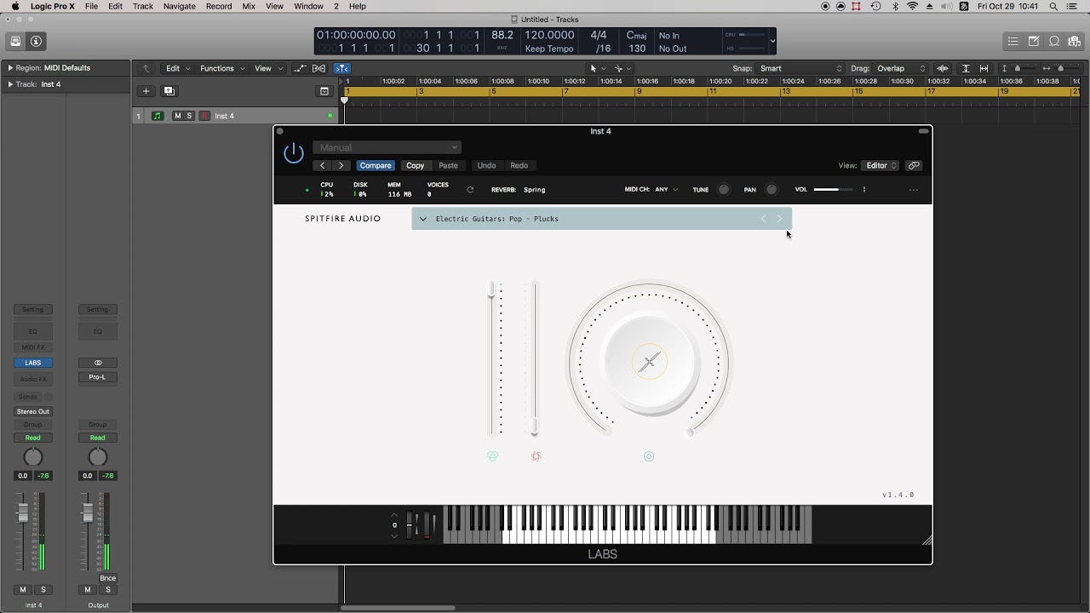Image resolution: width=1090 pixels, height=613 pixels.
Task: Mute the Inst 4 channel strip
Action: (23, 589)
